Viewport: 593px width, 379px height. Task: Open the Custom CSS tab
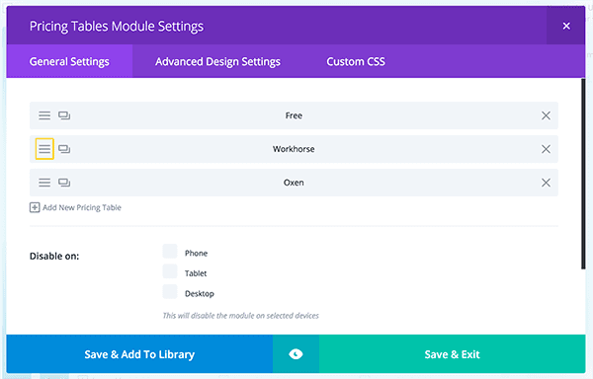[x=356, y=61]
